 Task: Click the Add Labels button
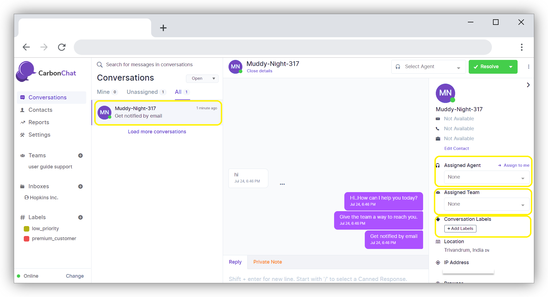coord(460,229)
